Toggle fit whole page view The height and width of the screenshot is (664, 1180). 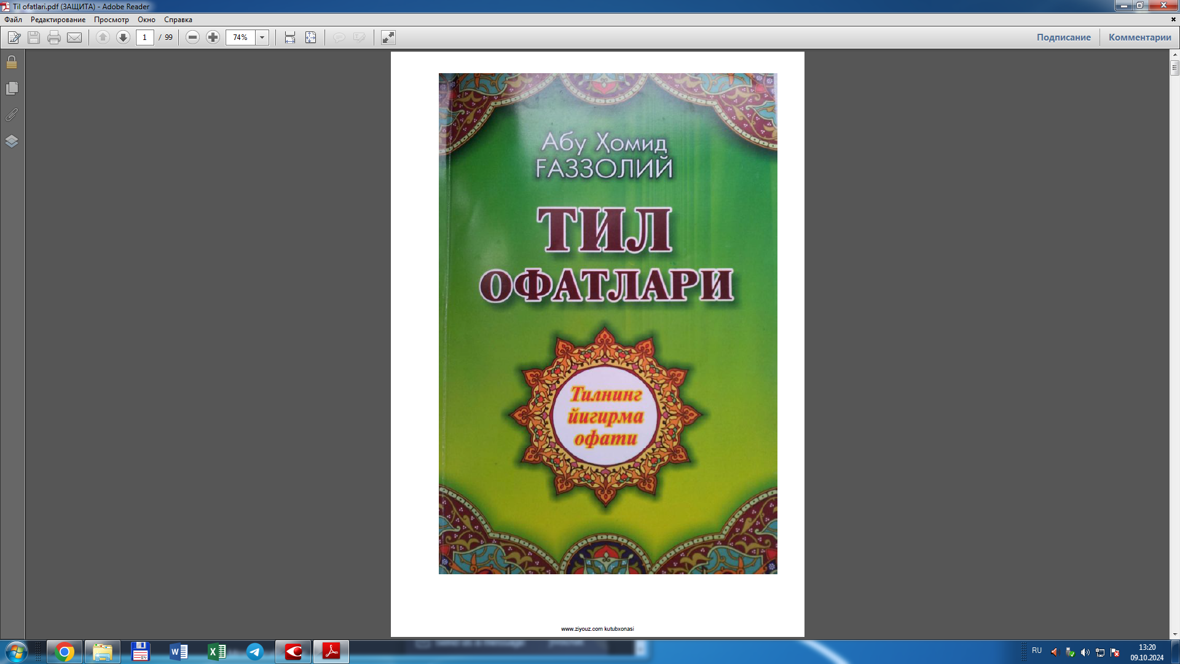pos(311,38)
